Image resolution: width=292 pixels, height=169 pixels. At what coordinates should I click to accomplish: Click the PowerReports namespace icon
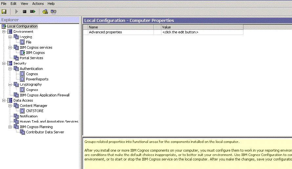click(22, 79)
